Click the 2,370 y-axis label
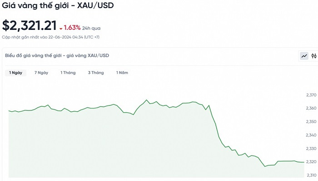 click(x=311, y=95)
